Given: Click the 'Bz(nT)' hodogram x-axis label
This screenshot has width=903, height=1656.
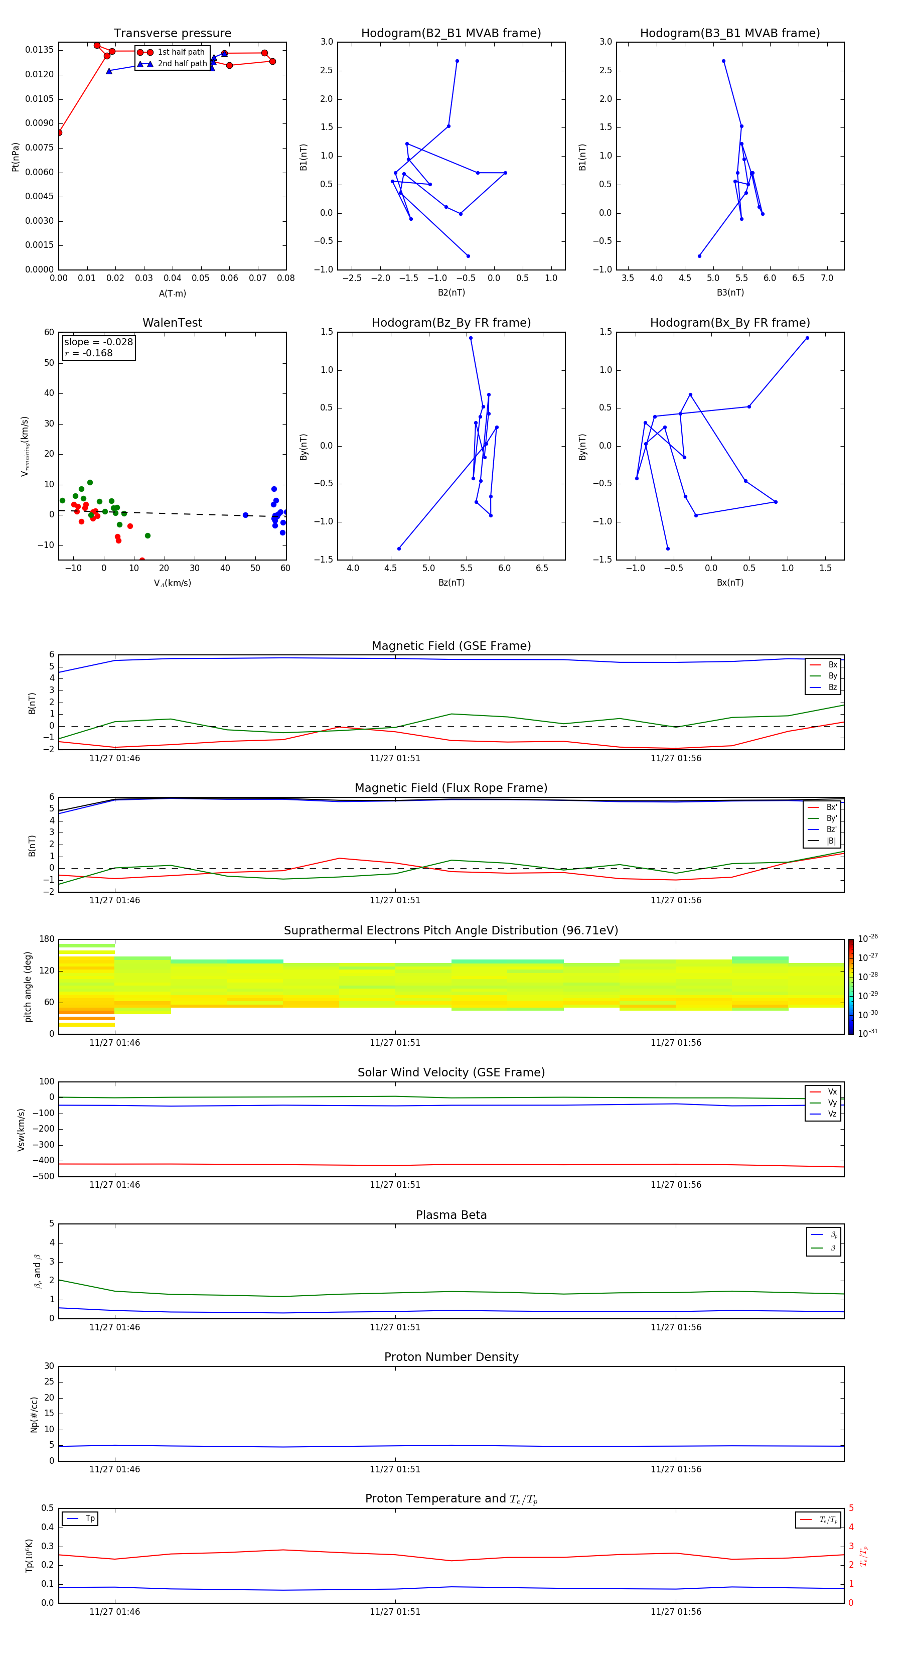Looking at the screenshot, I should [x=451, y=583].
